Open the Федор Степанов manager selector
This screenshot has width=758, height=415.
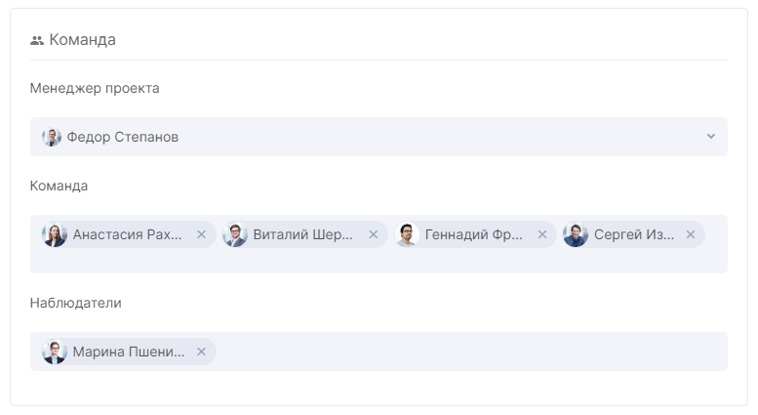click(x=379, y=137)
